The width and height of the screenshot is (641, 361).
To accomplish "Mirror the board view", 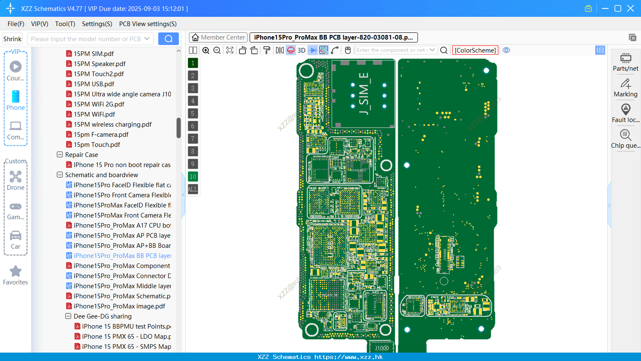I will coord(279,50).
